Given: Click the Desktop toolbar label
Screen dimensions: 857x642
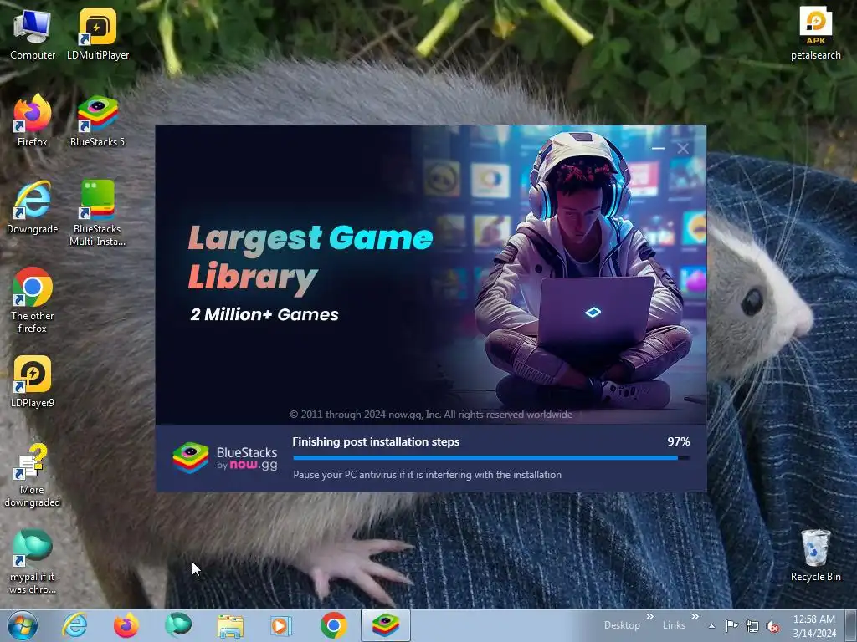Looking at the screenshot, I should 622,625.
